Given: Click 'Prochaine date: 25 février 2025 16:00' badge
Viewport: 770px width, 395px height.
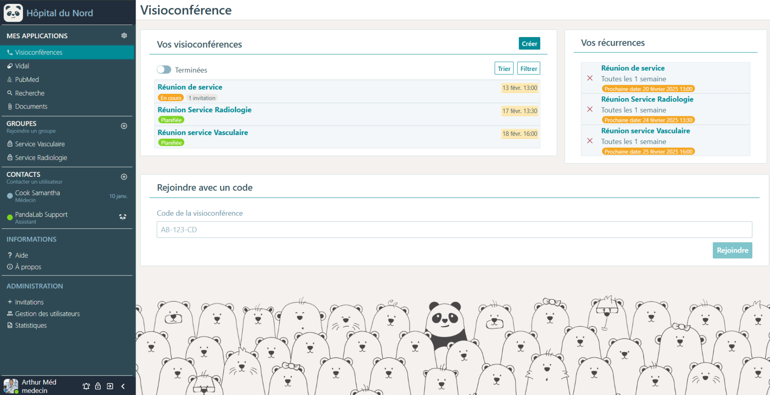Looking at the screenshot, I should [648, 151].
